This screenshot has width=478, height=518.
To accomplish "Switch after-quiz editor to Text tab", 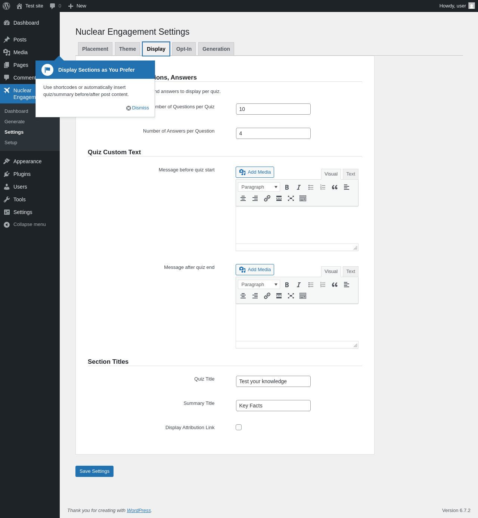I will [x=351, y=272].
